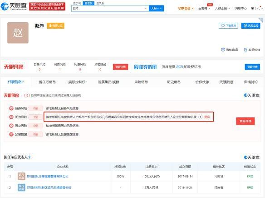Expand the 天眼企服 dropdown
This screenshot has height=198, width=265.
click(222, 8)
